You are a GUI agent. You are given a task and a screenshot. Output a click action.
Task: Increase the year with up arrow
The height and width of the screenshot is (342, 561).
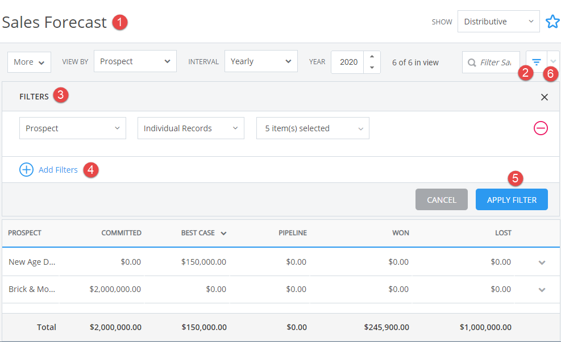[x=372, y=56]
